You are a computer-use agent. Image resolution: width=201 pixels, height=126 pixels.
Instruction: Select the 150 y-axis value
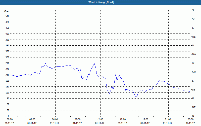(x=8, y=87)
